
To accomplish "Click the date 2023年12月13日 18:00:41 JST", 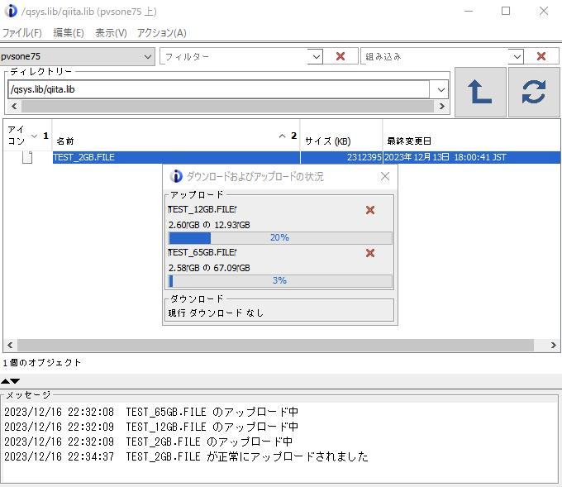I will [445, 157].
